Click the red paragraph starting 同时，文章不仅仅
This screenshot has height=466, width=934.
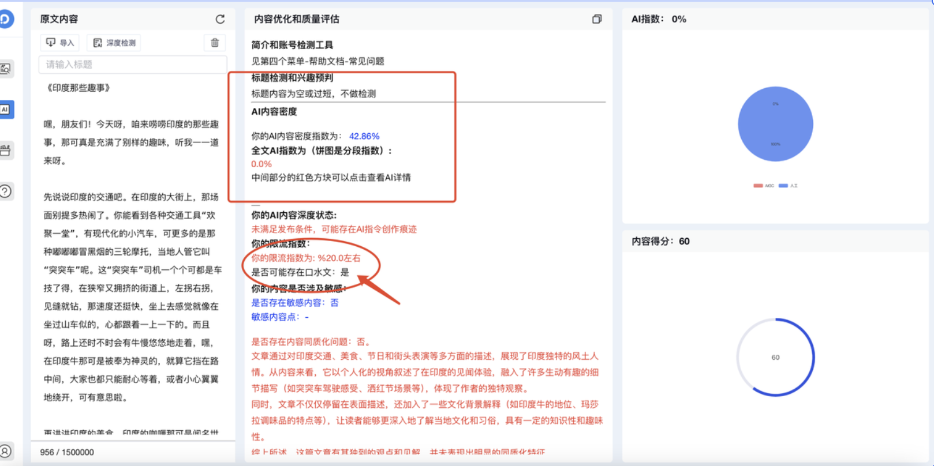pos(427,420)
